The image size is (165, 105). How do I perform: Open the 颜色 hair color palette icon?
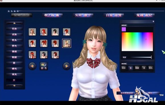click(x=44, y=66)
